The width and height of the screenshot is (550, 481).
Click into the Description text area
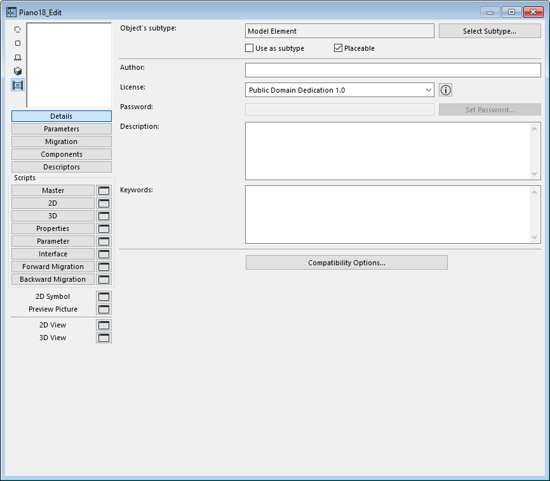pos(388,151)
